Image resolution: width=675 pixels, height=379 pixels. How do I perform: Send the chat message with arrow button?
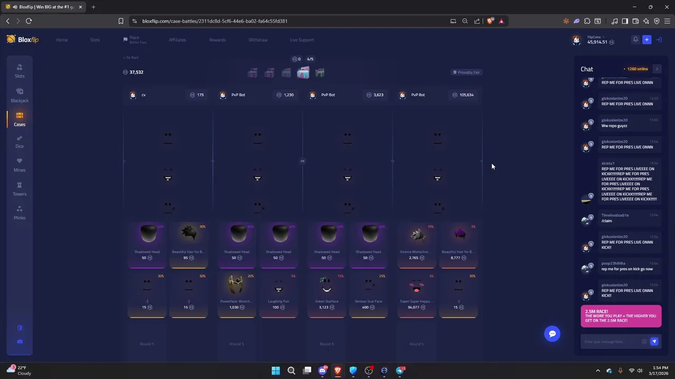coord(654,342)
